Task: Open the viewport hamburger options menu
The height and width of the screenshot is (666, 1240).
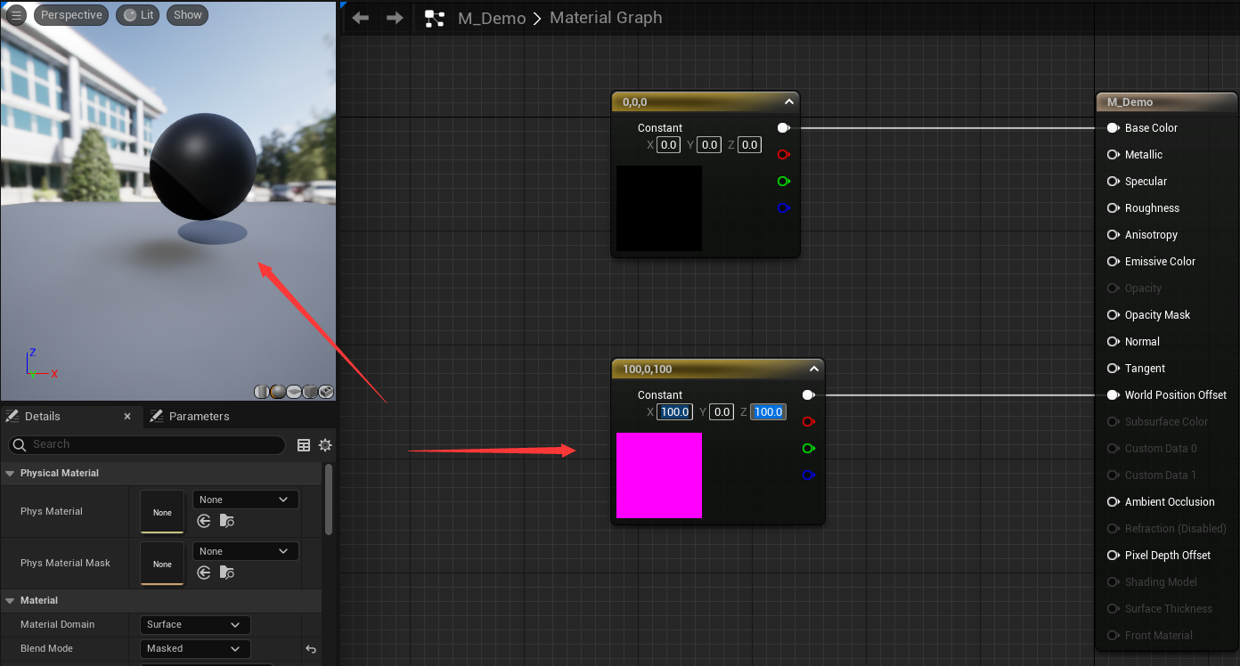Action: coord(16,15)
